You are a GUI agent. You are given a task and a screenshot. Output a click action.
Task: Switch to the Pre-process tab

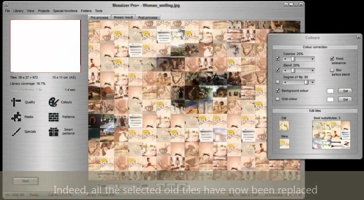[99, 18]
